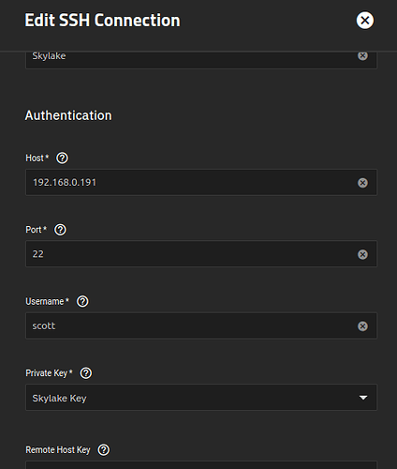
Task: Clear the Username scott field
Action: (362, 326)
